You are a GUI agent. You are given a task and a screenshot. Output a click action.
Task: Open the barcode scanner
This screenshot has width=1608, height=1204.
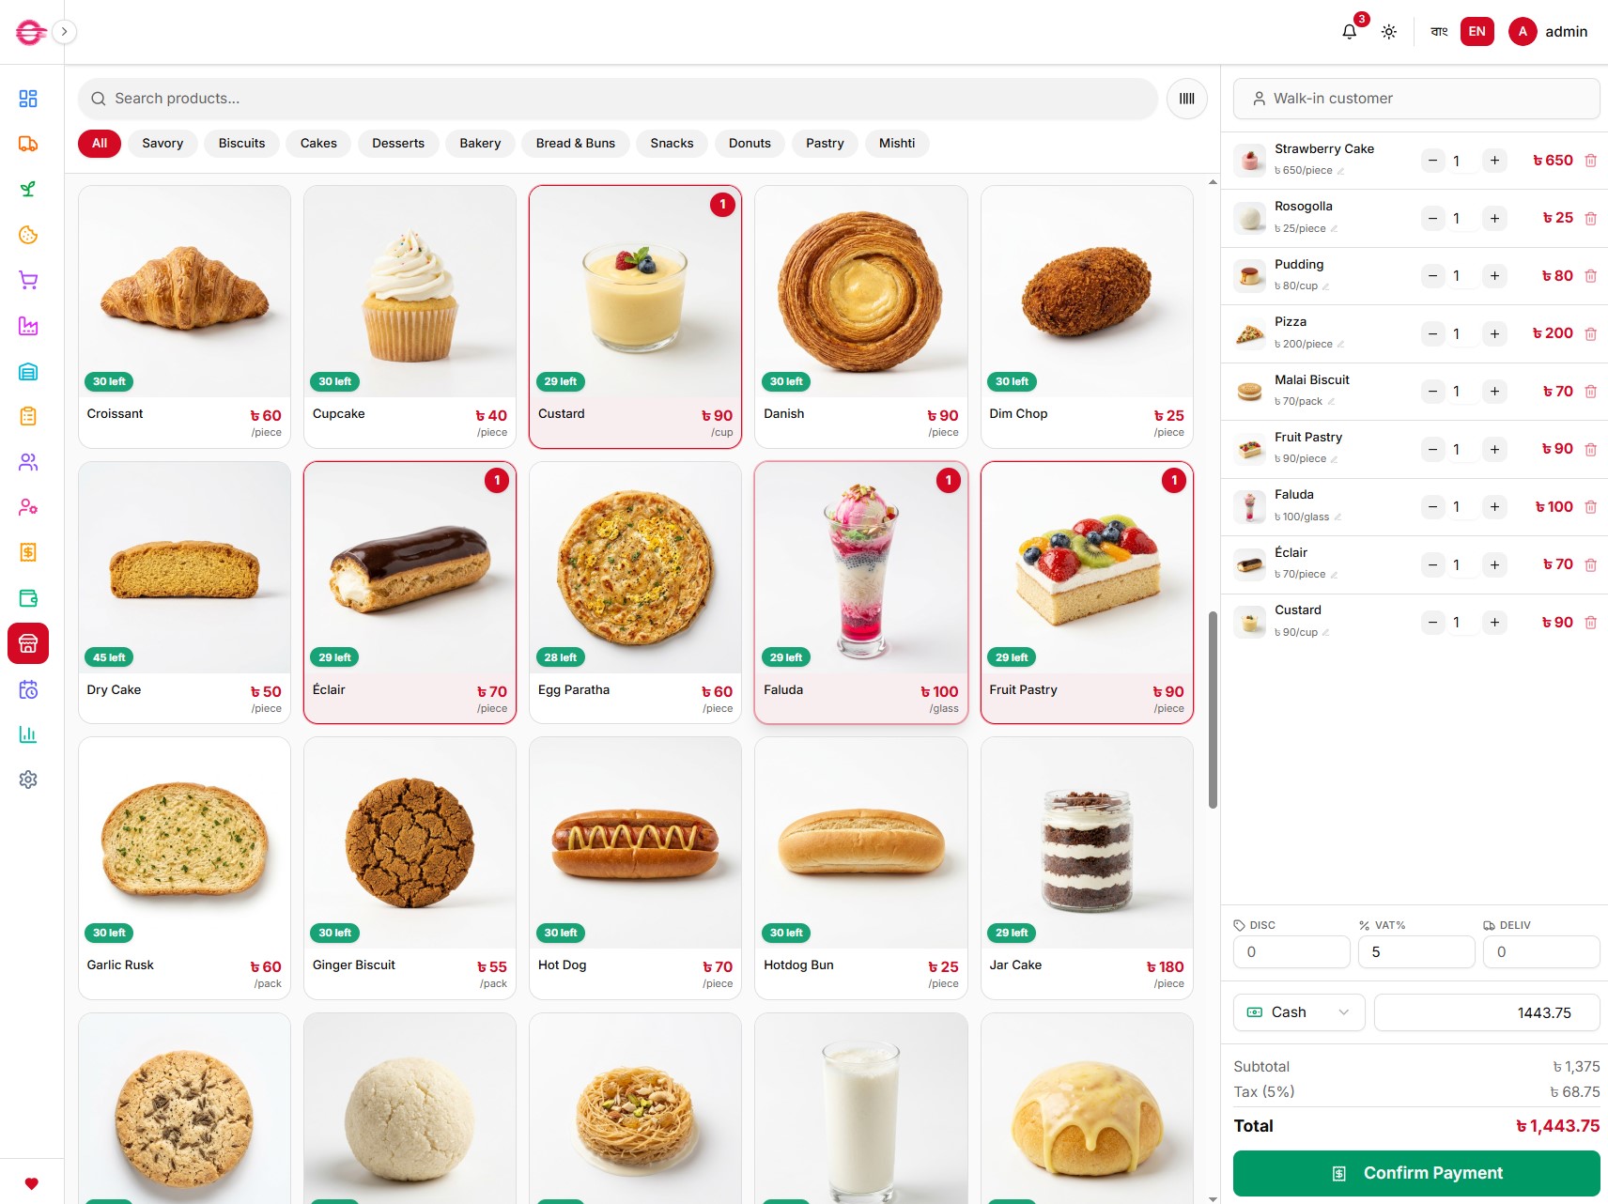point(1187,99)
